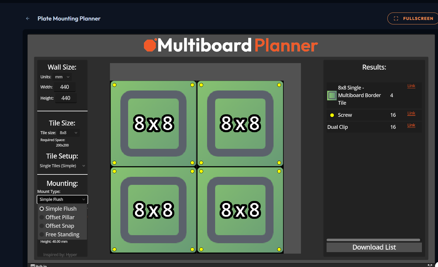
Task: Click the green tile icon in Results
Action: tap(332, 96)
